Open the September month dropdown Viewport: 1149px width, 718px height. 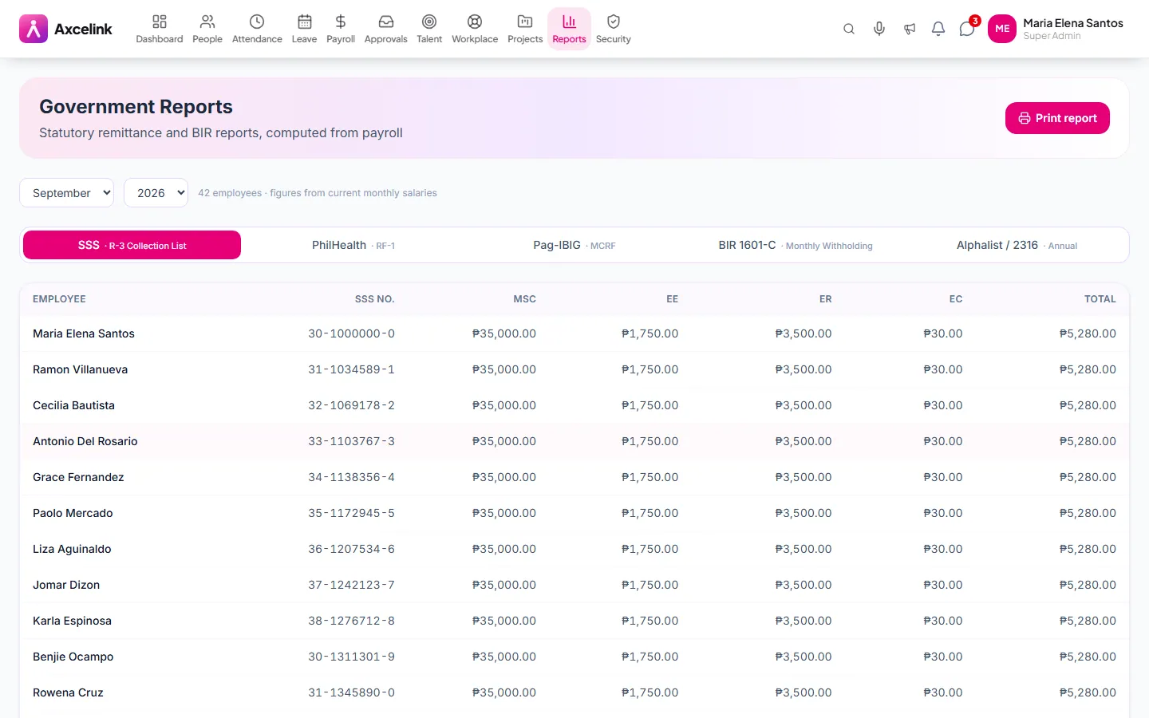[66, 192]
